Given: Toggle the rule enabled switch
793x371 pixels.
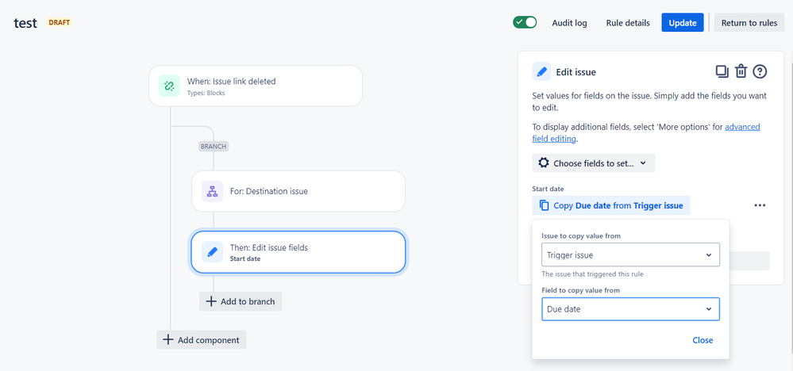Looking at the screenshot, I should click(x=525, y=23).
